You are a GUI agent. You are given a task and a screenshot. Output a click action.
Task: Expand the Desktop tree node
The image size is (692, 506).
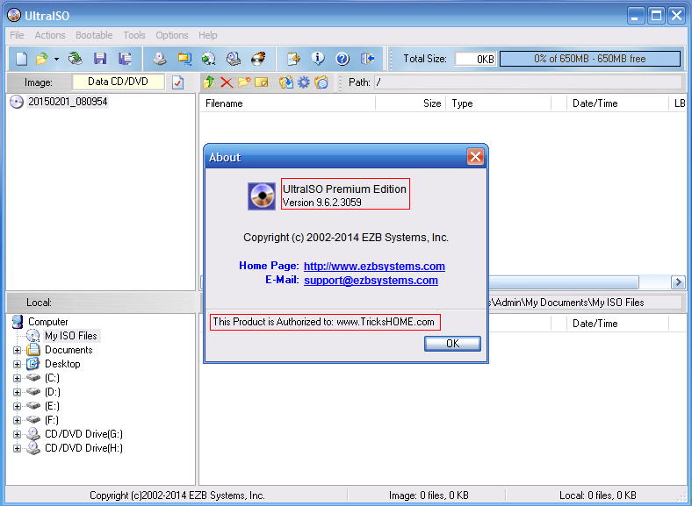tap(18, 365)
